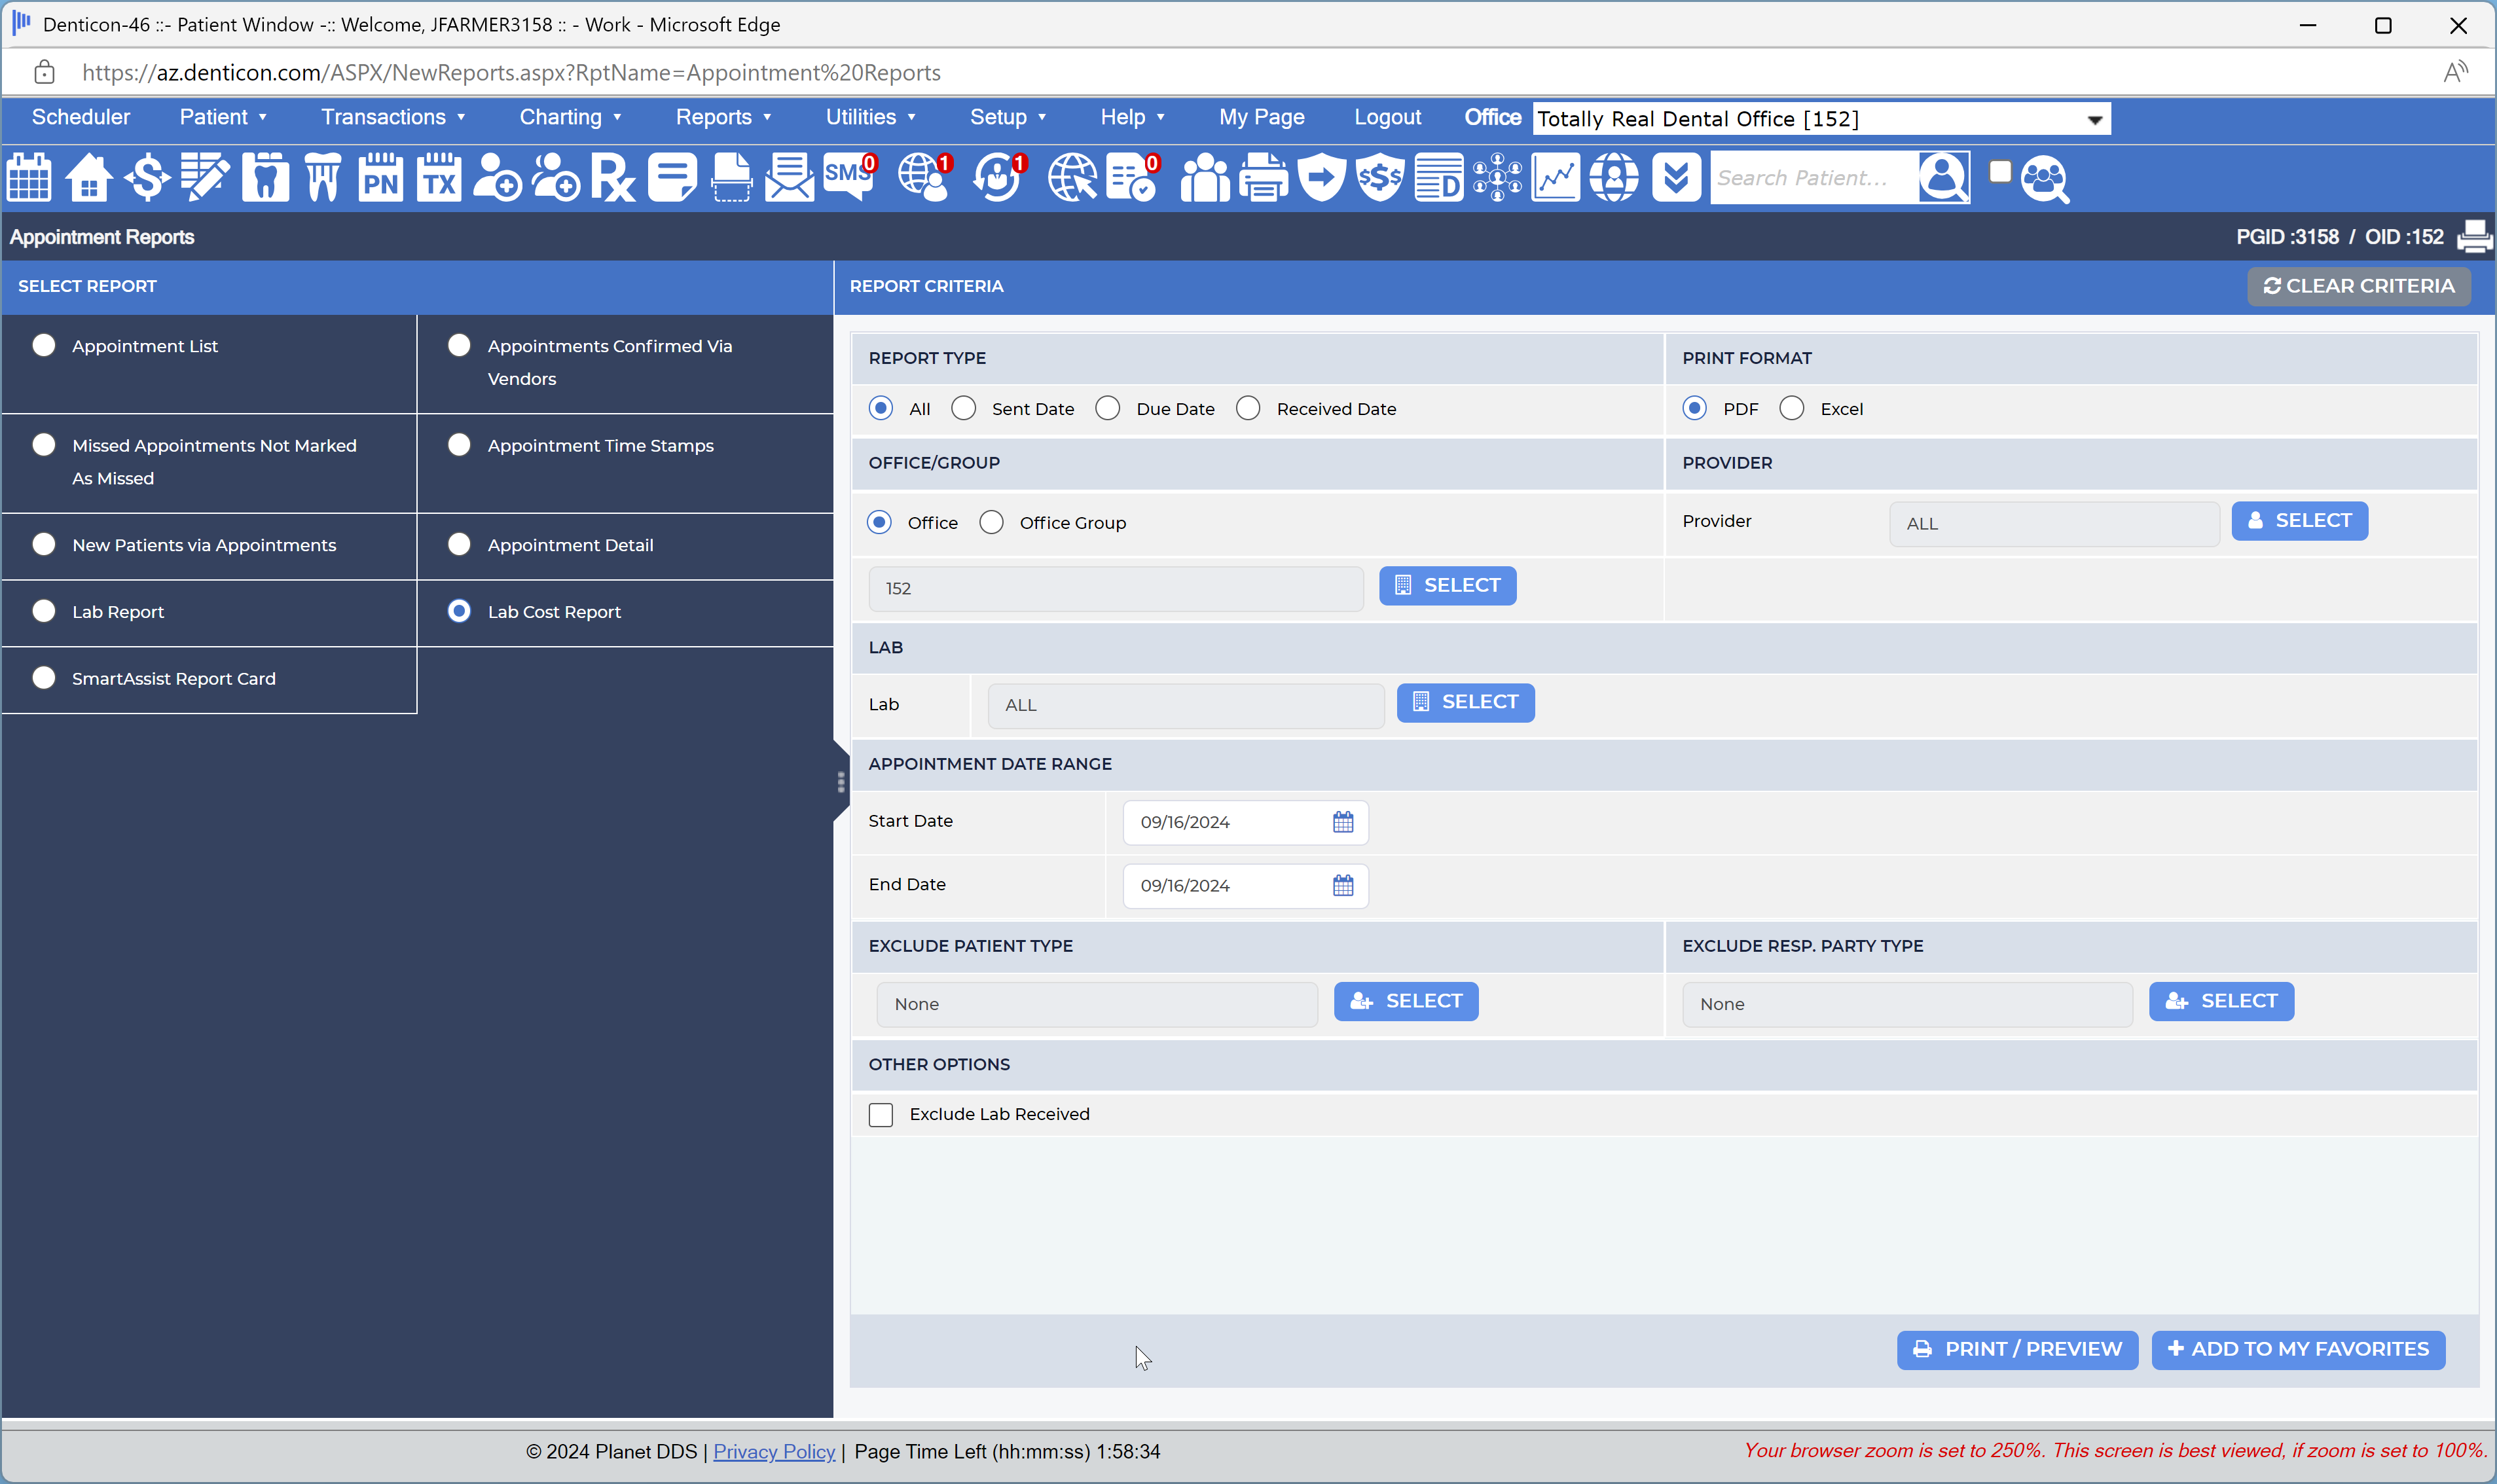Click the add single patient icon
Image resolution: width=2497 pixels, height=1484 pixels.
click(x=497, y=178)
